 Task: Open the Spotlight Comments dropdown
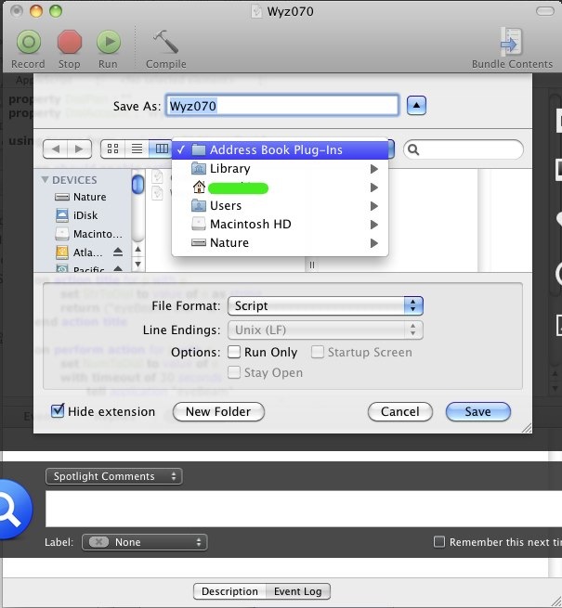pyautogui.click(x=113, y=476)
